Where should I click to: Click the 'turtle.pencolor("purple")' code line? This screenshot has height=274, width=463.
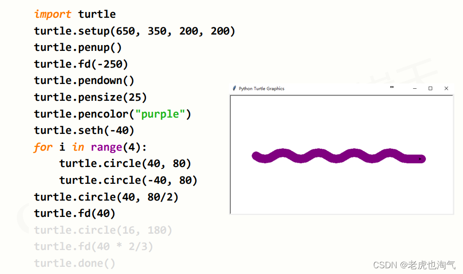(x=113, y=114)
